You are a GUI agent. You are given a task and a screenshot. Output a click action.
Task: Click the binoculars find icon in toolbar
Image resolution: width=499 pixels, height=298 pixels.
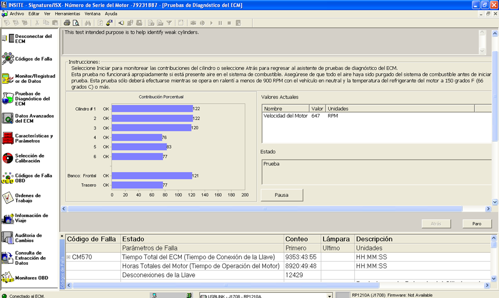pos(88,23)
